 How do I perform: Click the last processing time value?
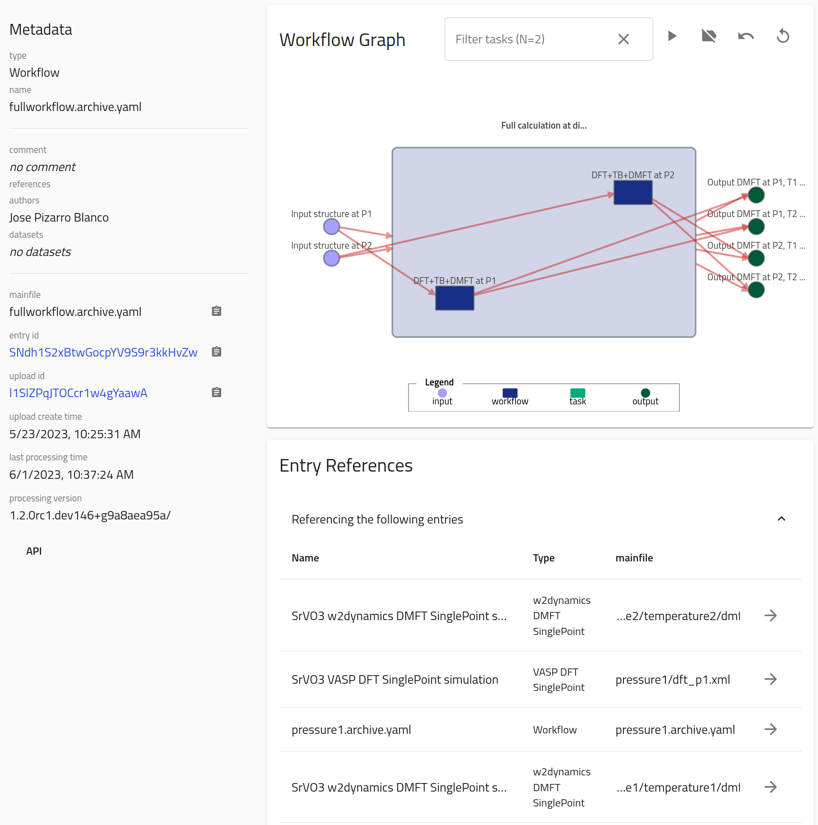coord(71,475)
